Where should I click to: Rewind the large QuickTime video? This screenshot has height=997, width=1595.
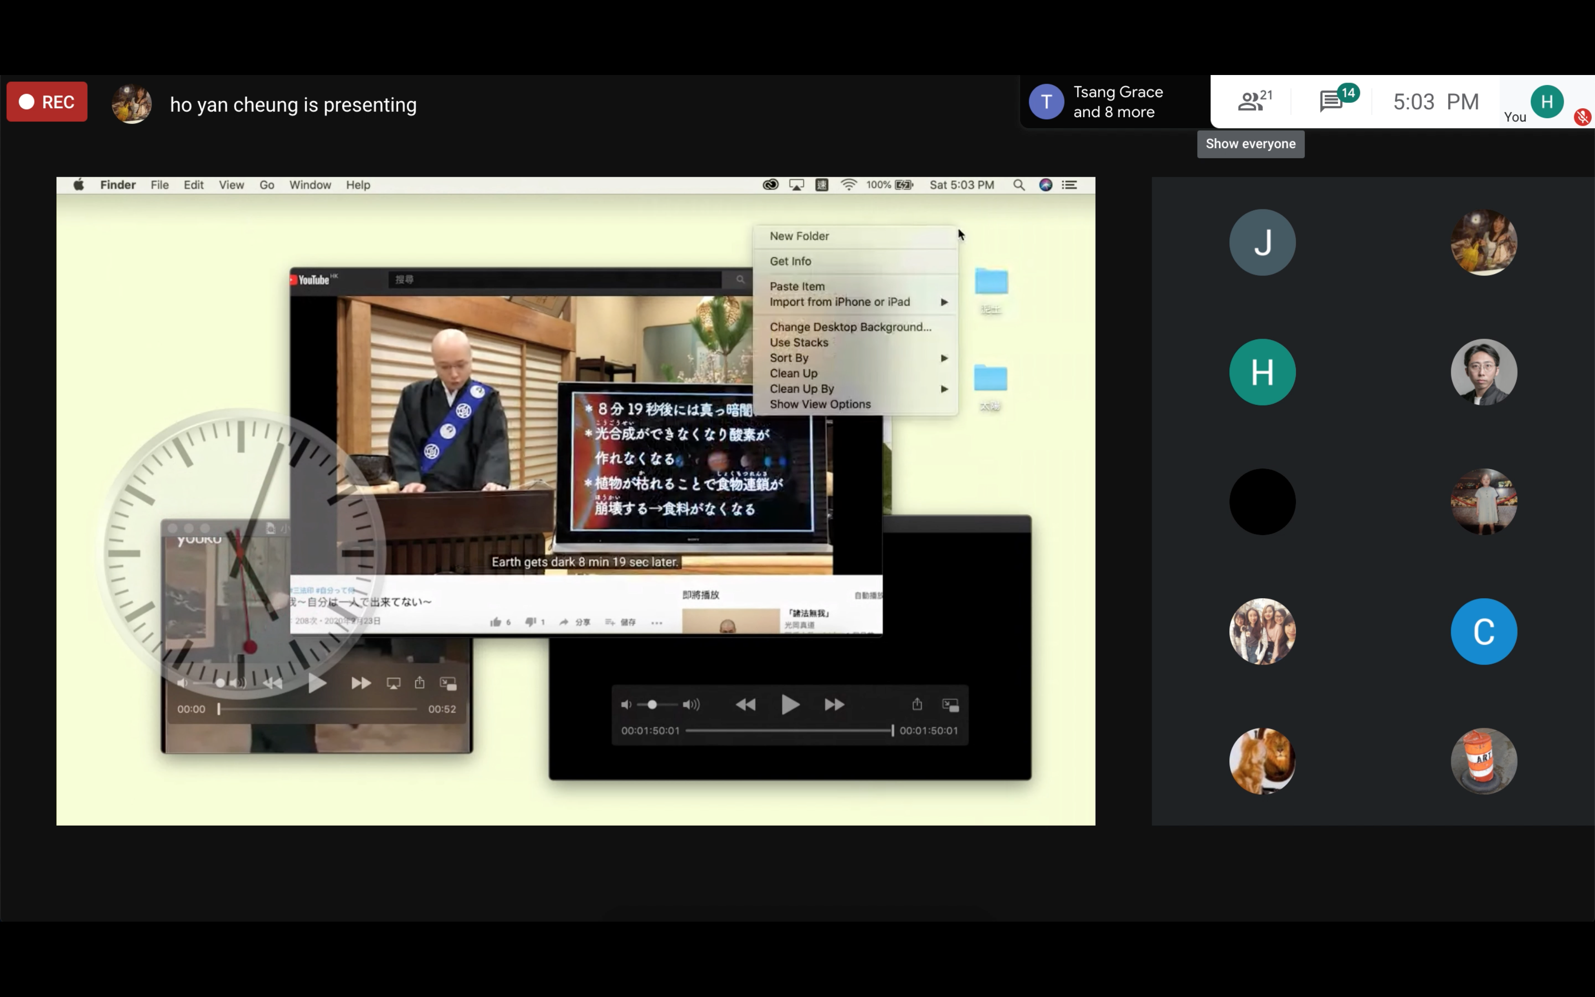tap(745, 705)
